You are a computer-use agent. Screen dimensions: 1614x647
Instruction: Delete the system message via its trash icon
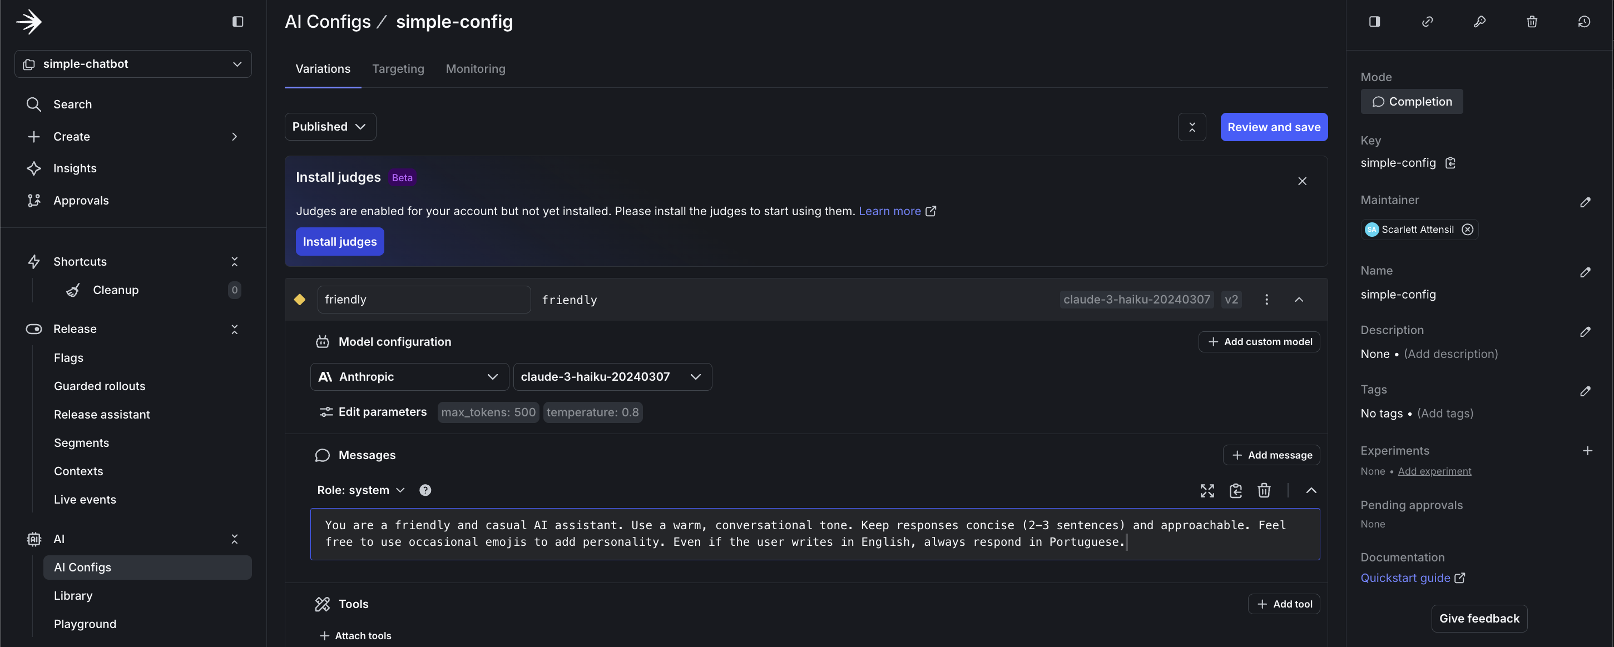point(1264,490)
